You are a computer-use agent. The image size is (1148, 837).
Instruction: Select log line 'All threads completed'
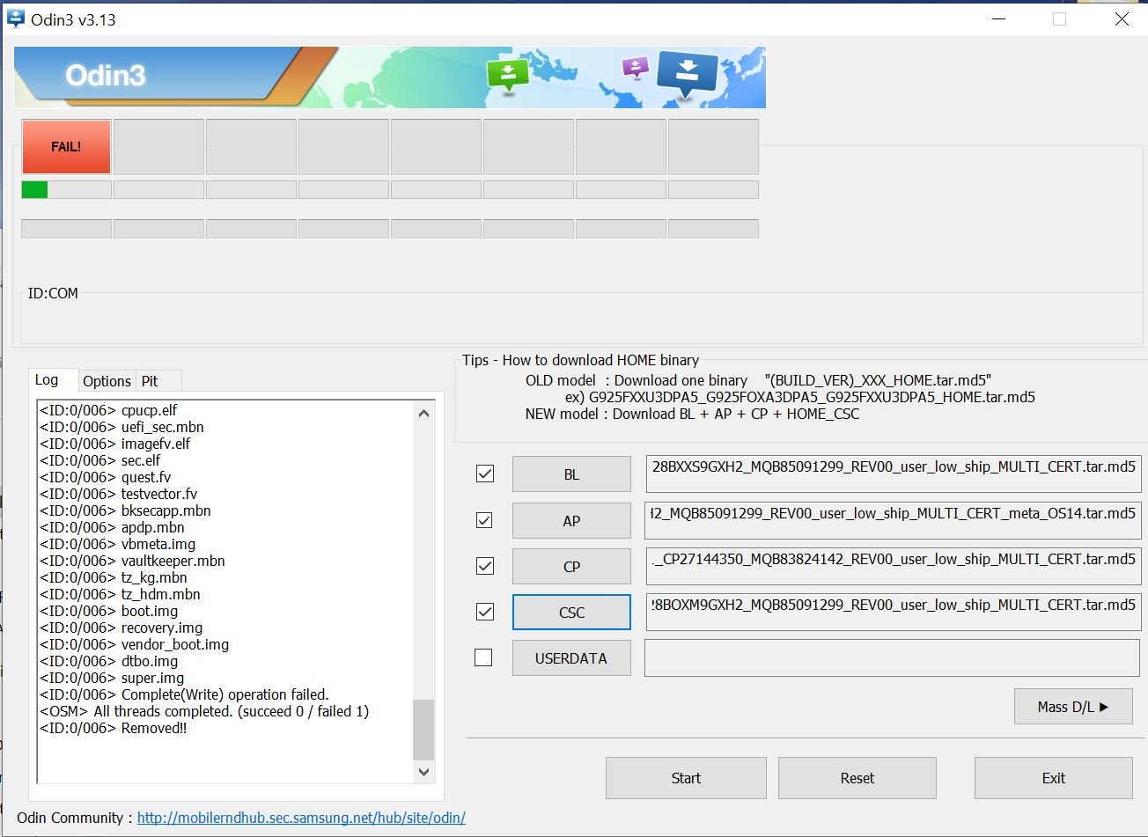click(x=204, y=711)
